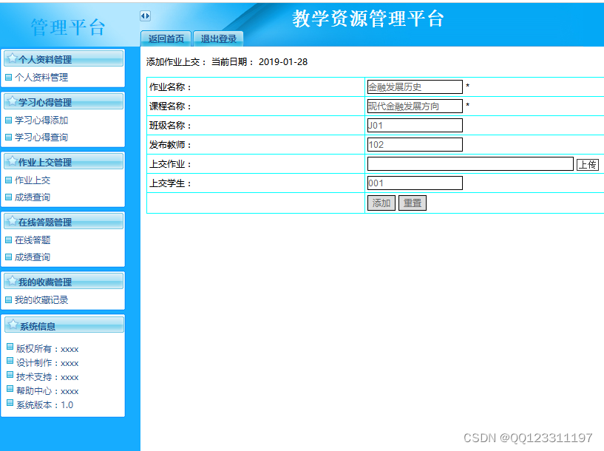Select the 作业上交 sidebar link
Screen dimensions: 604x451
[33, 180]
